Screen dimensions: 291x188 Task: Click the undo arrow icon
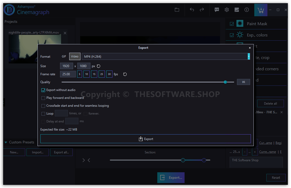click(192, 9)
